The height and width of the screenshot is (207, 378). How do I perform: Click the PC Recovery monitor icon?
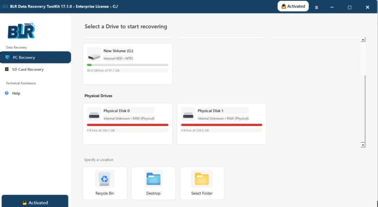tap(8, 57)
